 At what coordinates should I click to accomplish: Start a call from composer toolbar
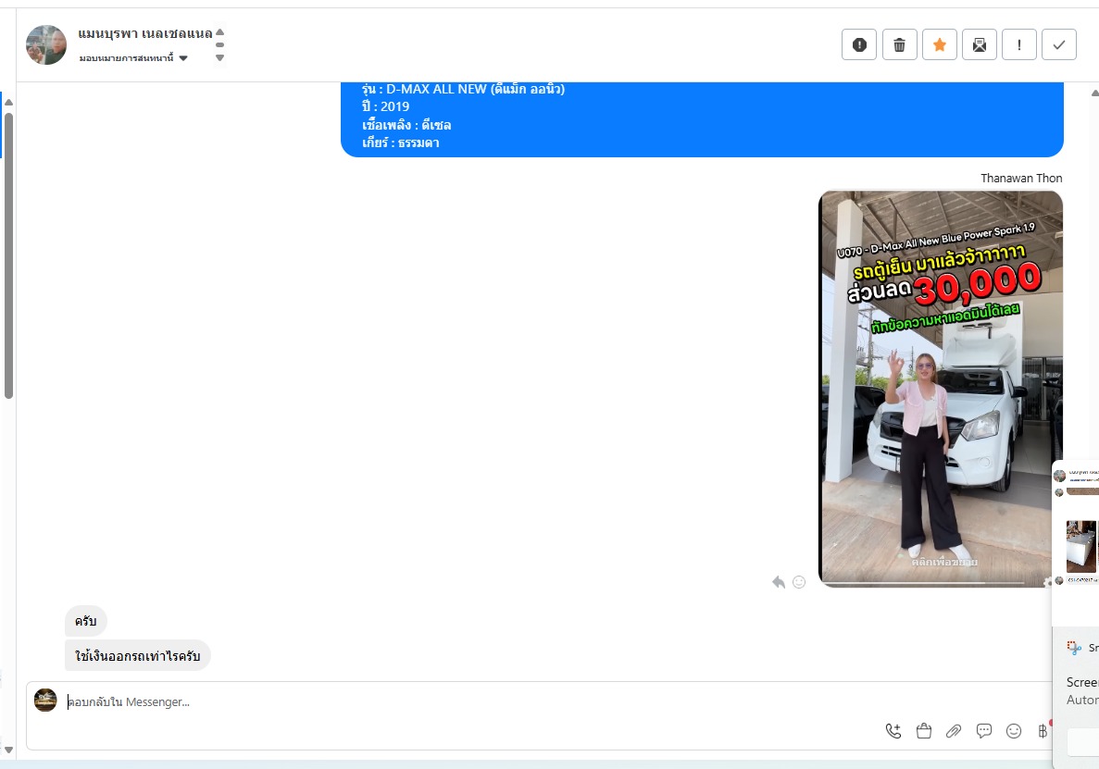tap(893, 731)
